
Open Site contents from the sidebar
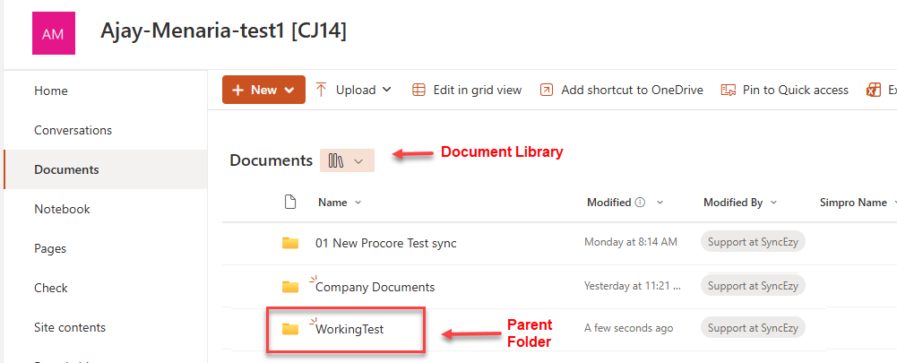tap(70, 327)
